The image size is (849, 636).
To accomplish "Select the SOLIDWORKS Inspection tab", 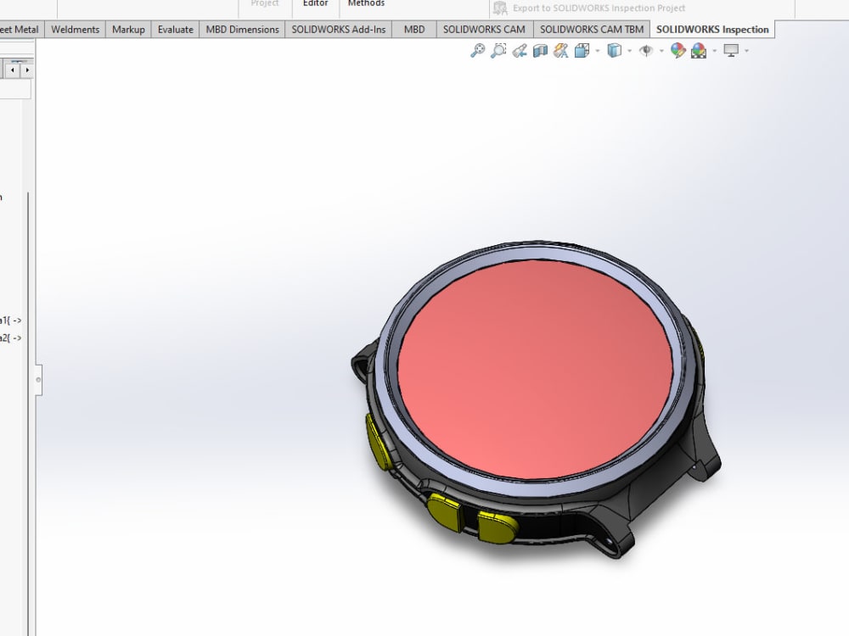I will [x=712, y=29].
